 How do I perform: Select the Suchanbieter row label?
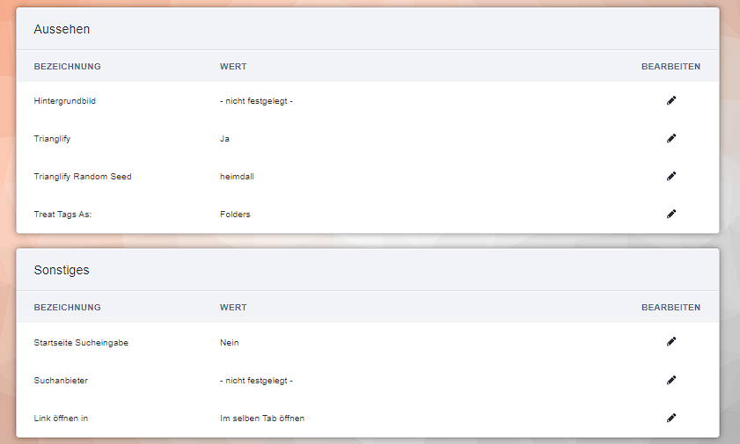[61, 381]
